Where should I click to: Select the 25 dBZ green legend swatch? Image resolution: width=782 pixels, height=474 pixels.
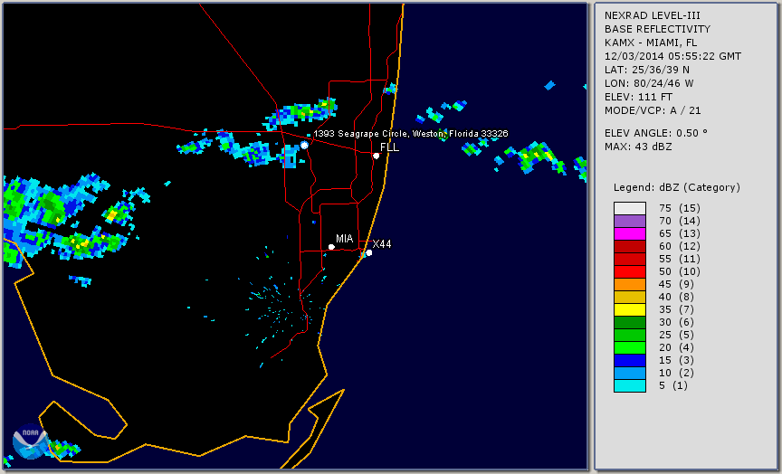click(630, 335)
